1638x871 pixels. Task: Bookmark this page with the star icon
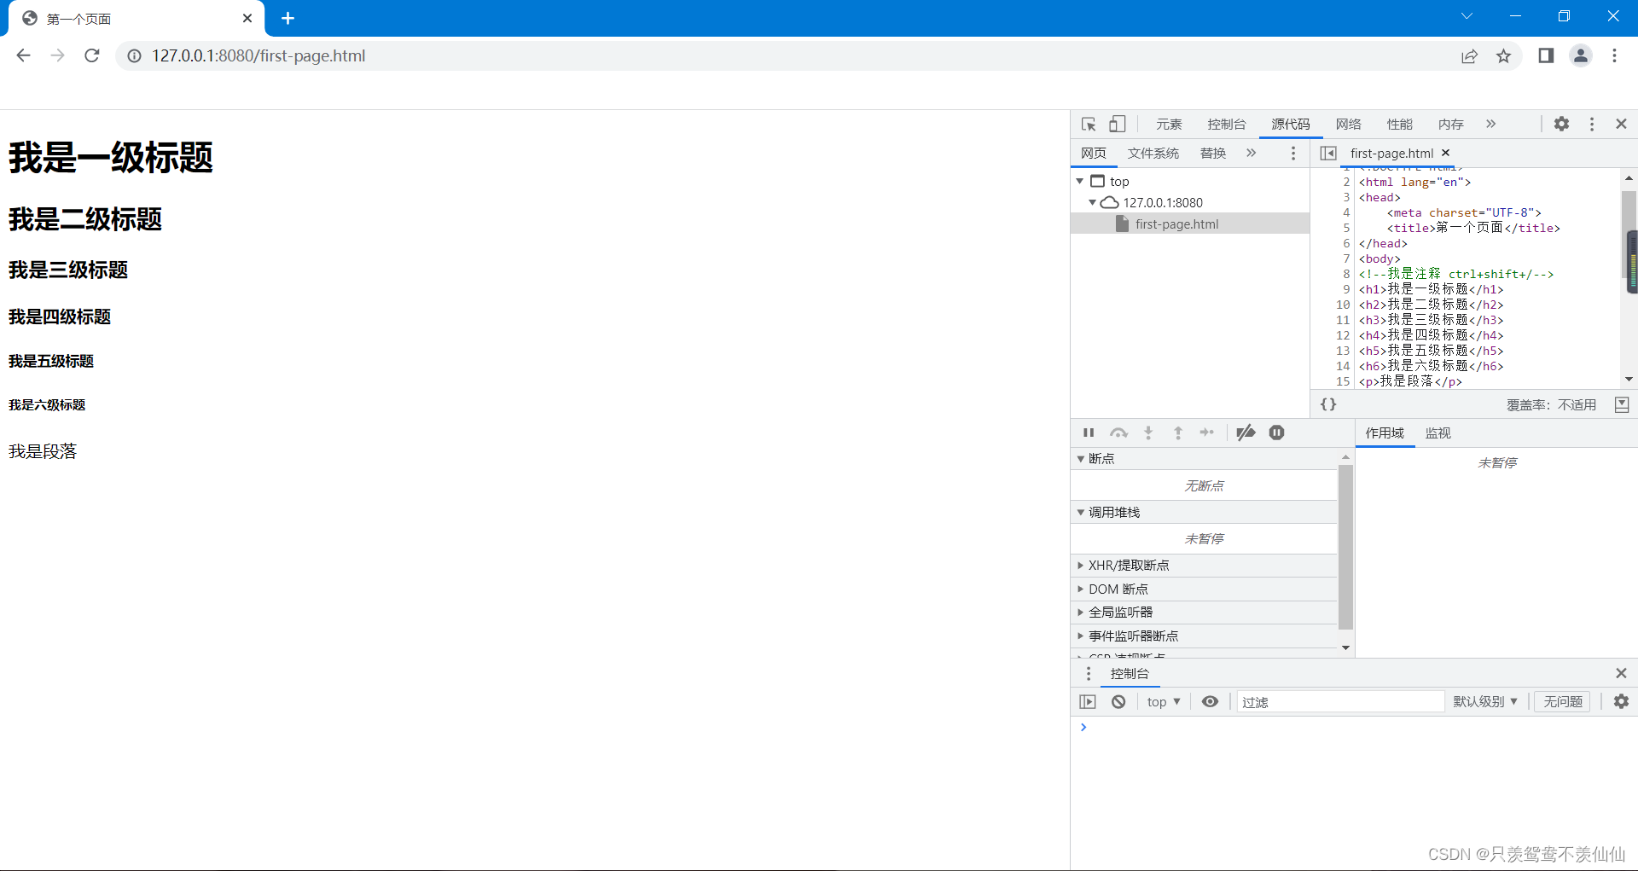pyautogui.click(x=1503, y=55)
